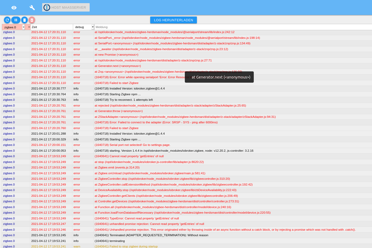Select 'Error while opening serialport' error row

pos(187,77)
